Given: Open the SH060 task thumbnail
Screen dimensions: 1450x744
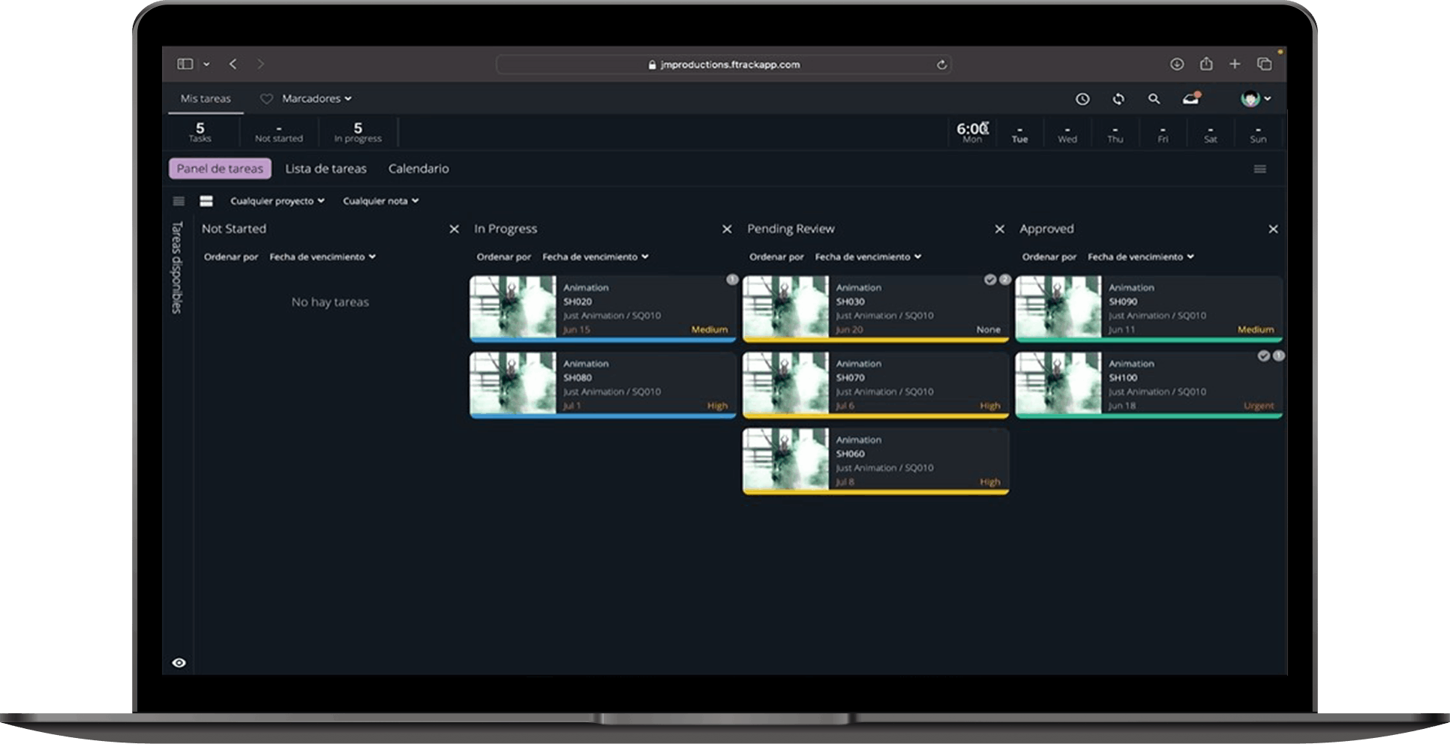Looking at the screenshot, I should [x=785, y=459].
